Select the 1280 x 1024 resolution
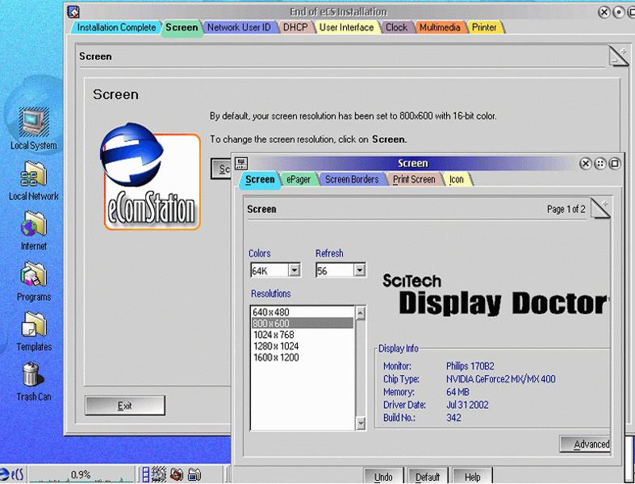The image size is (635, 484). click(303, 346)
